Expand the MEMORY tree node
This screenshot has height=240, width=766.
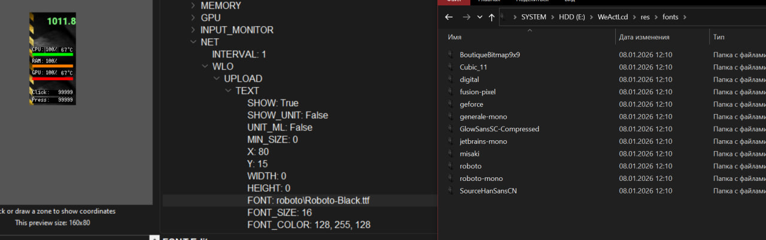pos(193,6)
